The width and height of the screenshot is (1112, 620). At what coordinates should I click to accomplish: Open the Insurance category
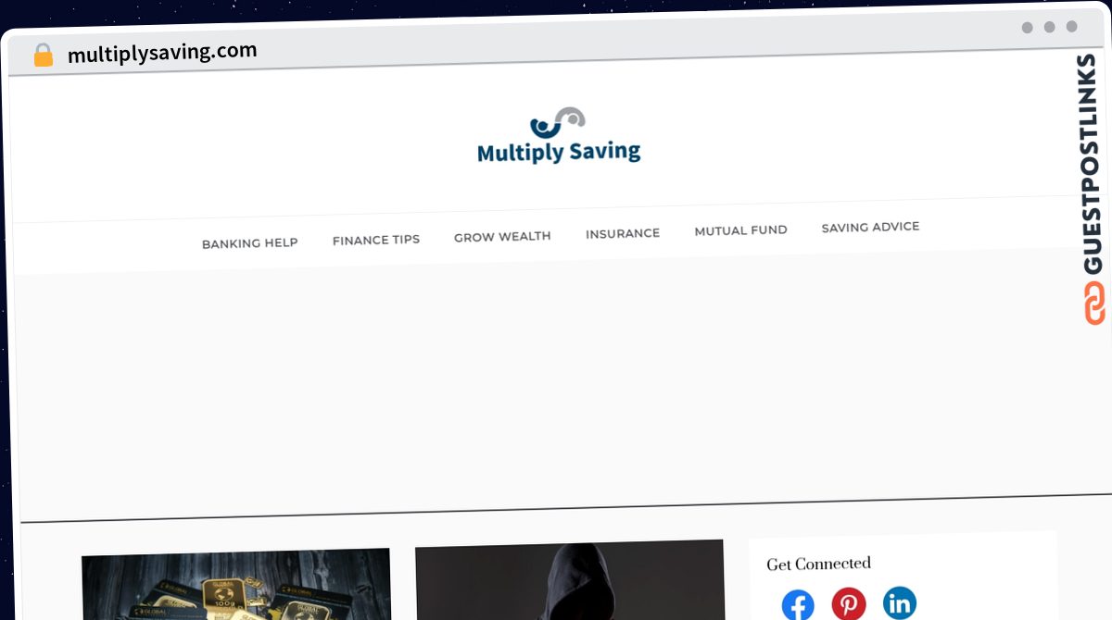pyautogui.click(x=623, y=233)
